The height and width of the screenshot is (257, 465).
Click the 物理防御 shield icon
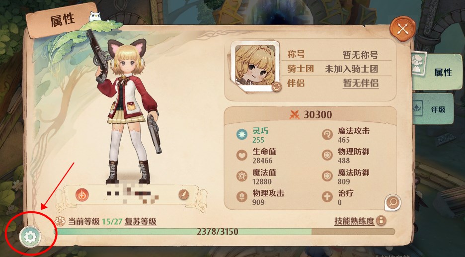point(327,155)
